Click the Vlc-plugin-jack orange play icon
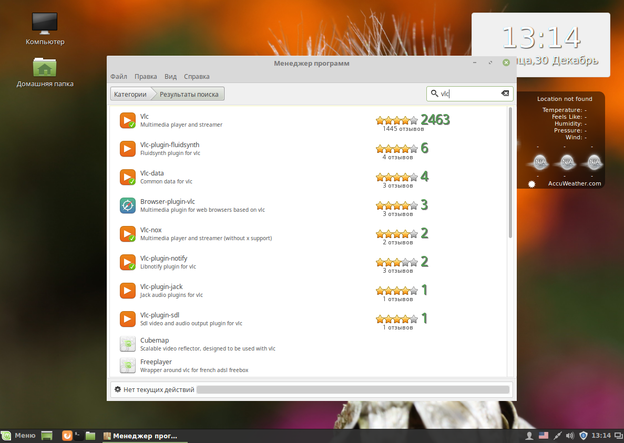Image resolution: width=624 pixels, height=443 pixels. pyautogui.click(x=127, y=290)
